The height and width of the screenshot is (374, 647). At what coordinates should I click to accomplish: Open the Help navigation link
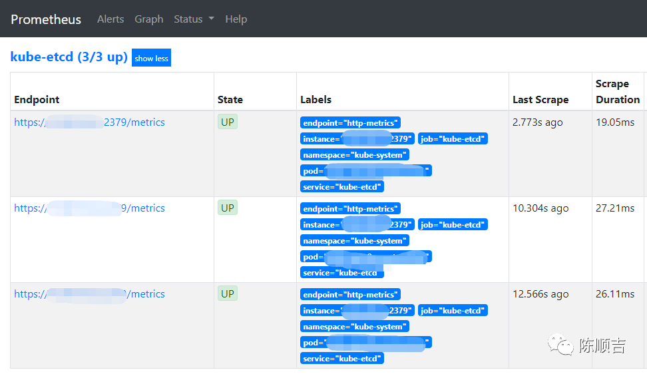click(x=236, y=19)
